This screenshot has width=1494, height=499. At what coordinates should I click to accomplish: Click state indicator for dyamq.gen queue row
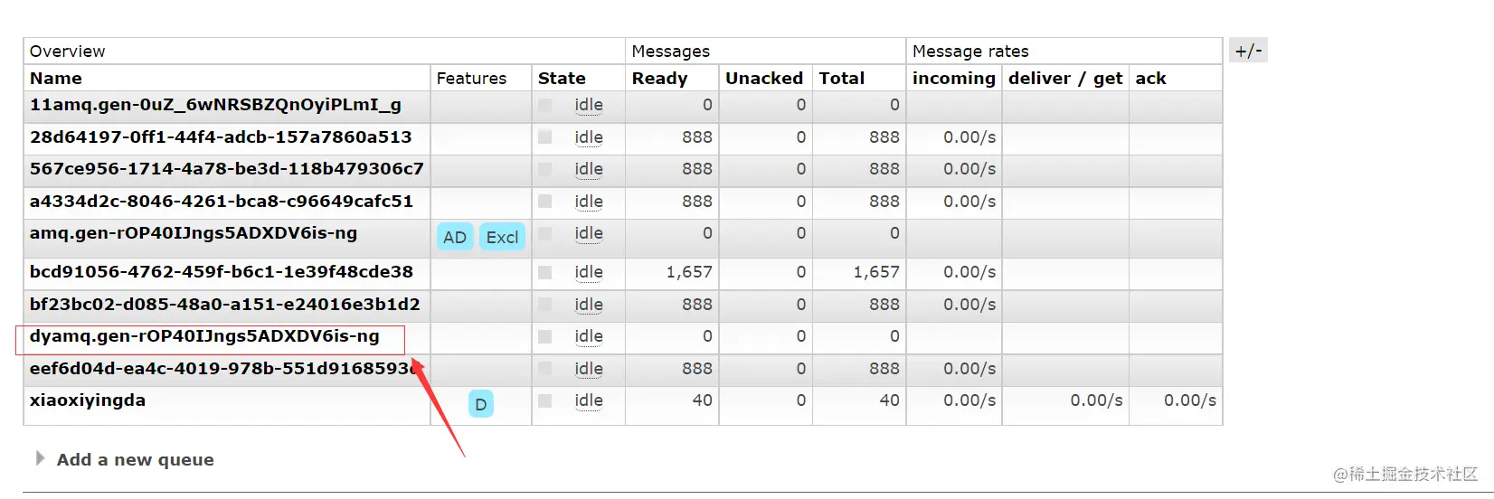click(544, 336)
